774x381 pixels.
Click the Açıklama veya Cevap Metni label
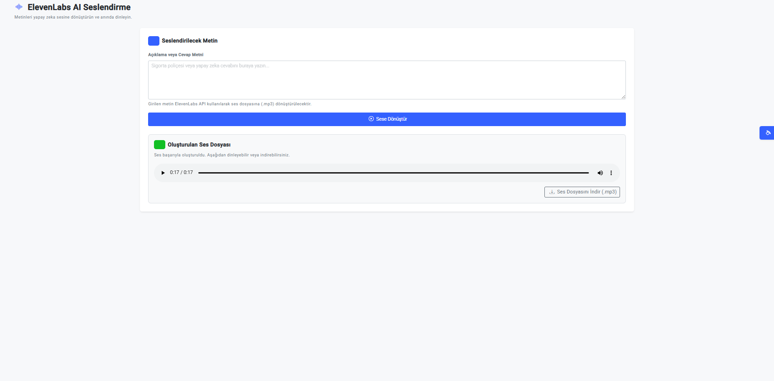[x=176, y=55]
